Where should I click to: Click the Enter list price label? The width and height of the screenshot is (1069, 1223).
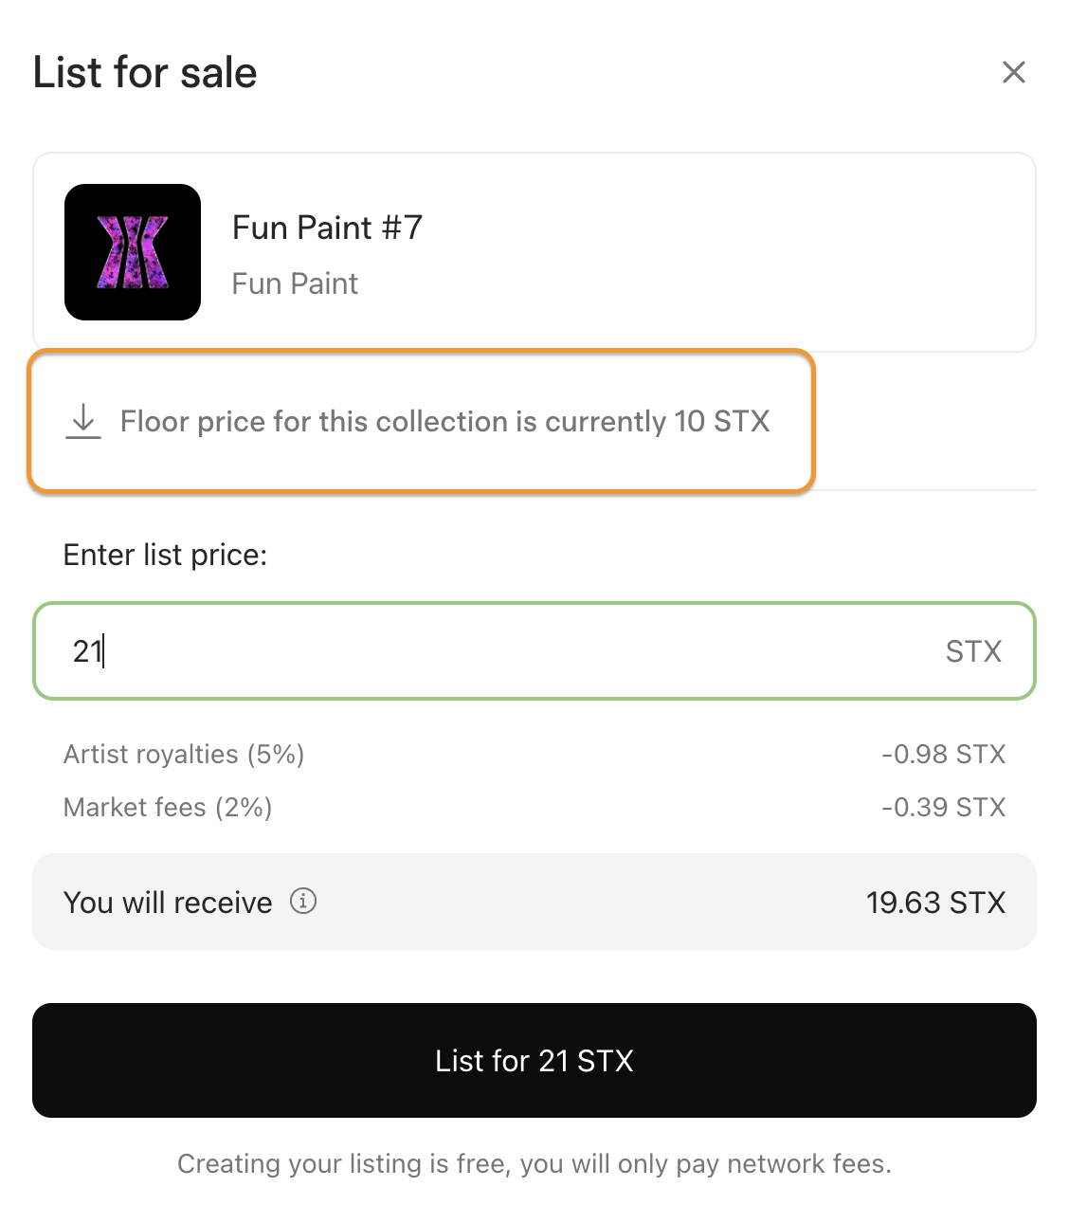165,555
